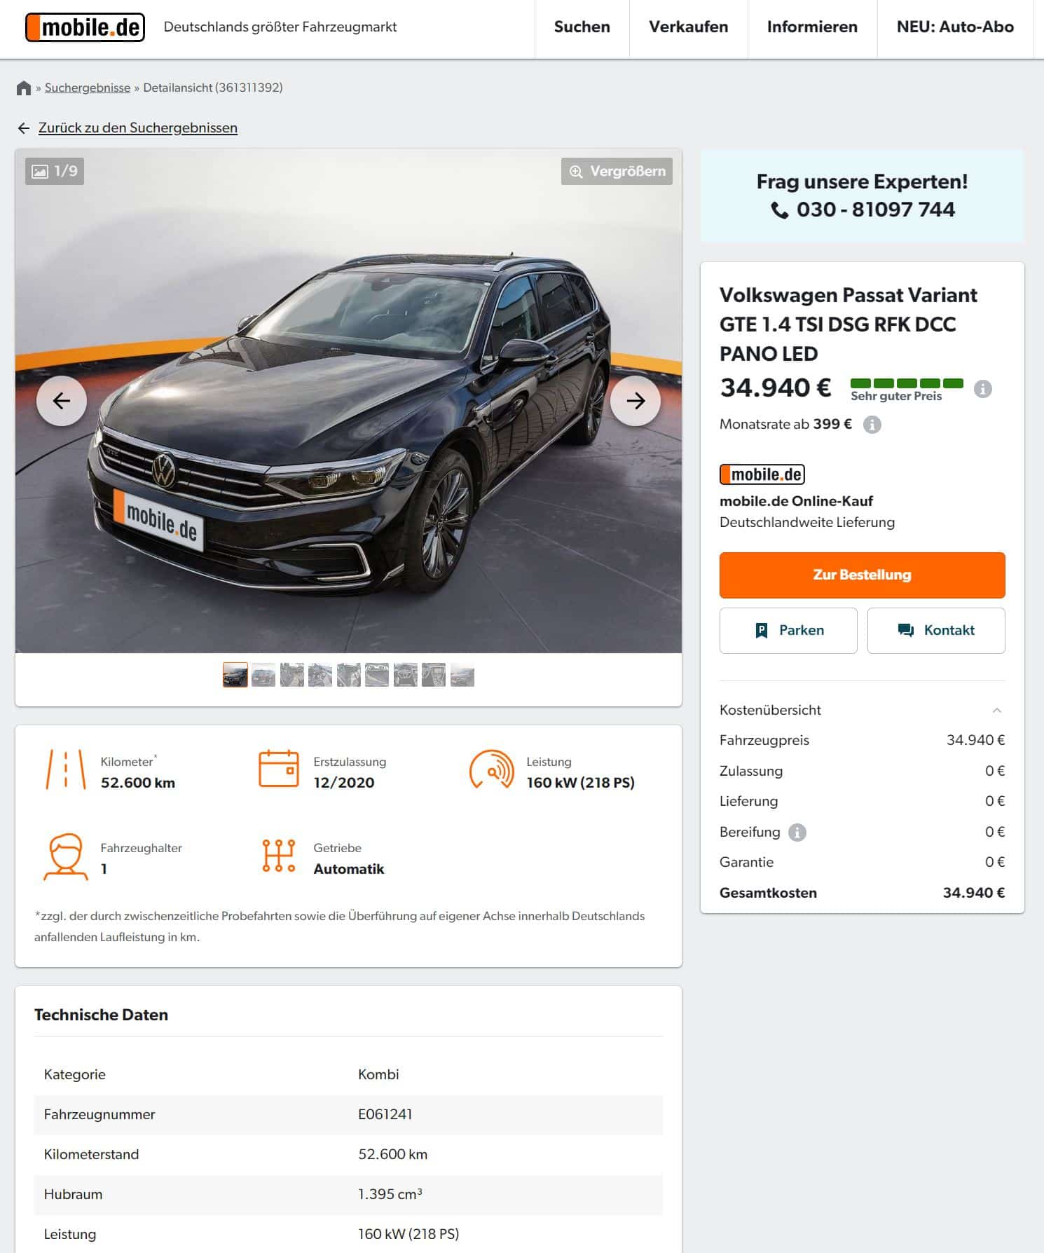This screenshot has height=1253, width=1044.
Task: Follow Zurück zu den Suchergebnissen link
Action: point(137,128)
